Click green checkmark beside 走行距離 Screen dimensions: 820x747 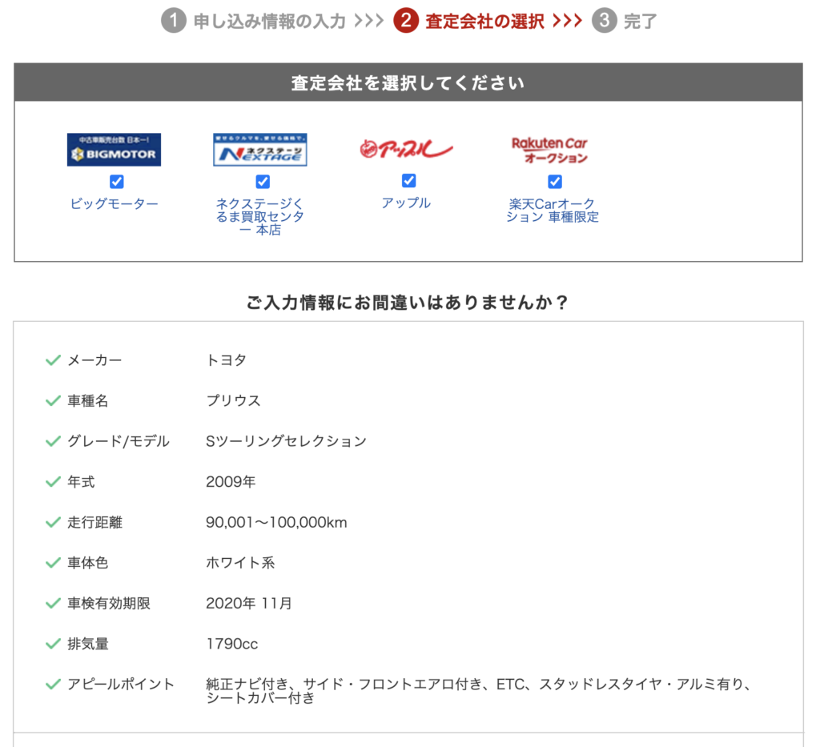(54, 522)
